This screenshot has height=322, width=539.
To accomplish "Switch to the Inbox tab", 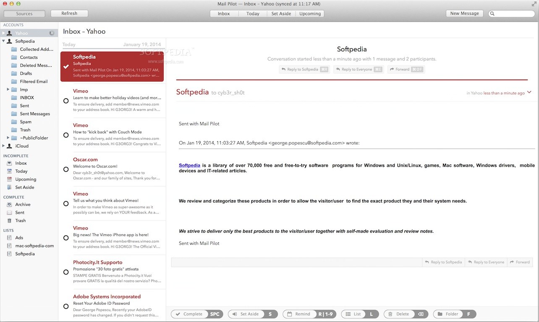I will pos(224,13).
